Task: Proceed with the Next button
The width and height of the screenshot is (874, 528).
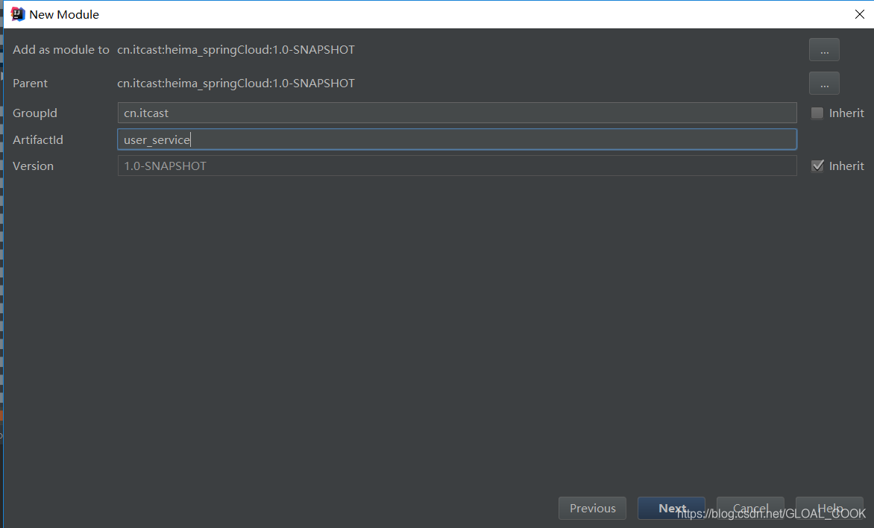Action: coord(672,508)
